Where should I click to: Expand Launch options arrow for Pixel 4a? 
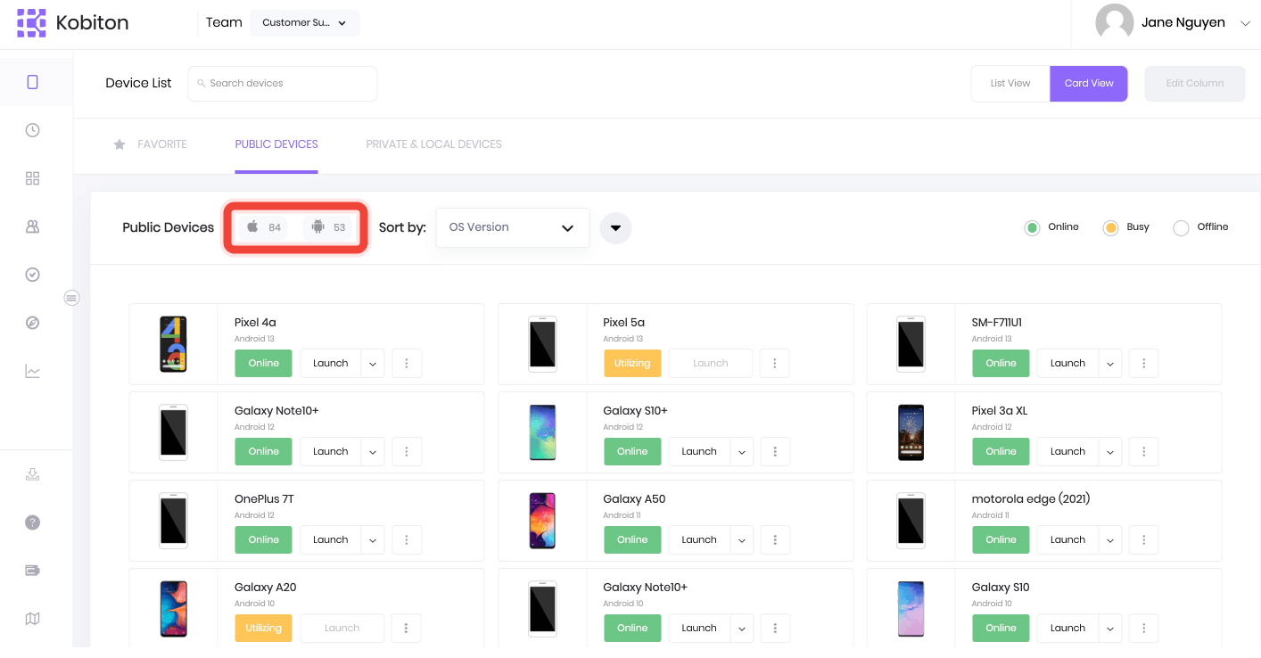(373, 363)
